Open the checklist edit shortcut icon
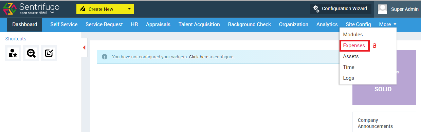Viewport: 421px width, 132px height. coord(49,53)
